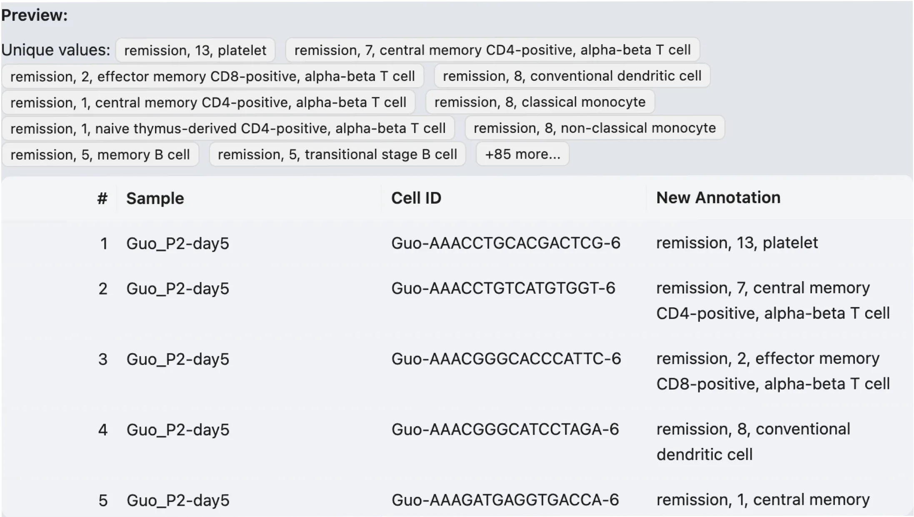The image size is (914, 517).
Task: Select the "remission, 13, platelet" unique value chip
Action: click(x=195, y=50)
